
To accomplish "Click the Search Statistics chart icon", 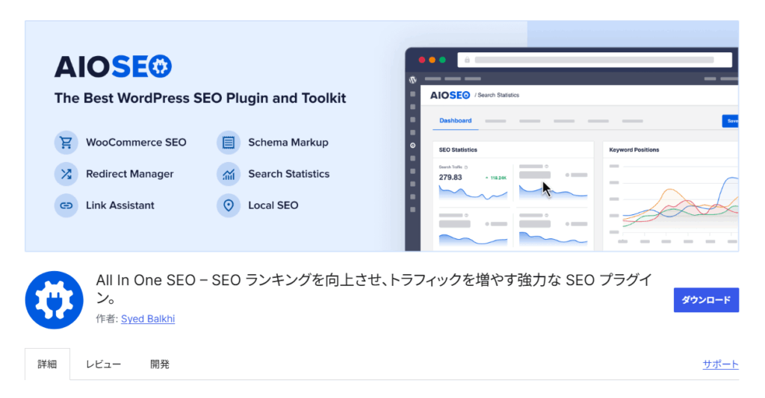I will point(229,174).
